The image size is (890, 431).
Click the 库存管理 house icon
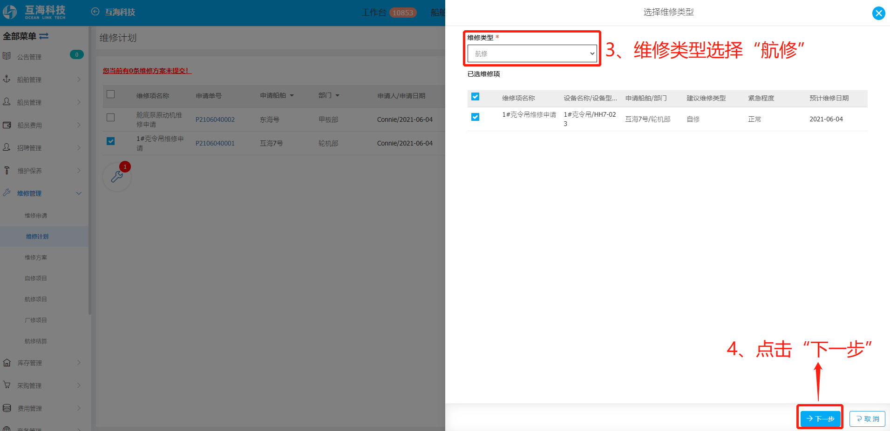pos(7,362)
